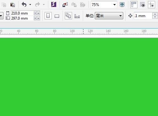Increase page width with up arrow
The image size is (158, 116).
pos(39,13)
